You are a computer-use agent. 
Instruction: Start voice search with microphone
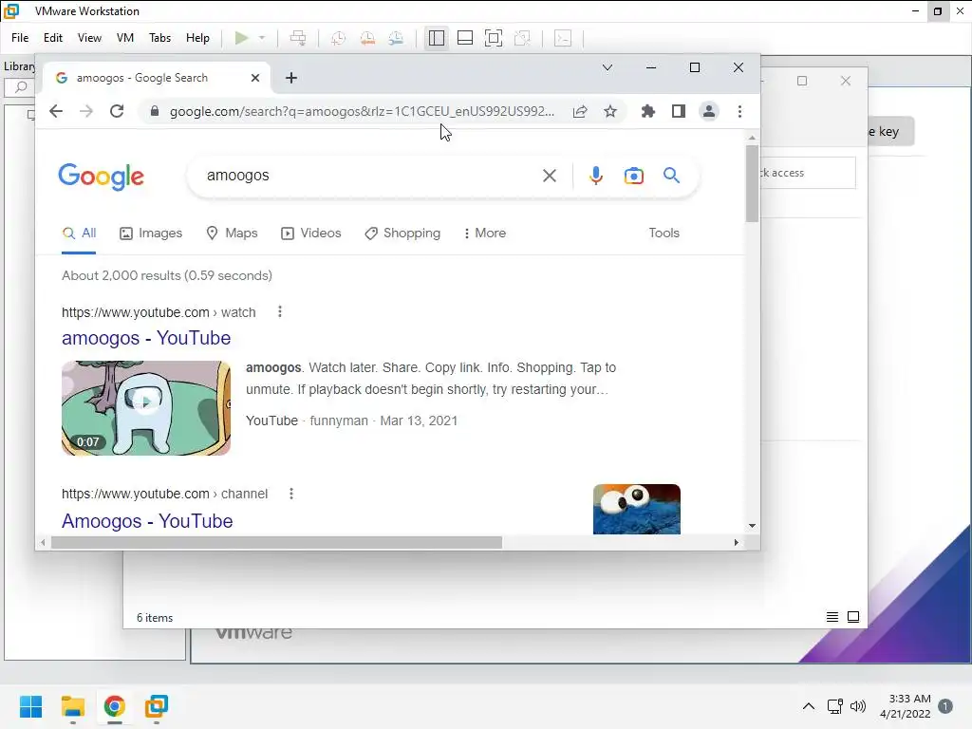click(x=596, y=176)
